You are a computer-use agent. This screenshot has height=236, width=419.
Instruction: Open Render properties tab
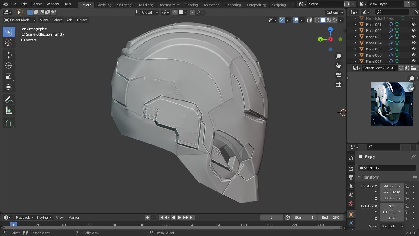click(351, 169)
